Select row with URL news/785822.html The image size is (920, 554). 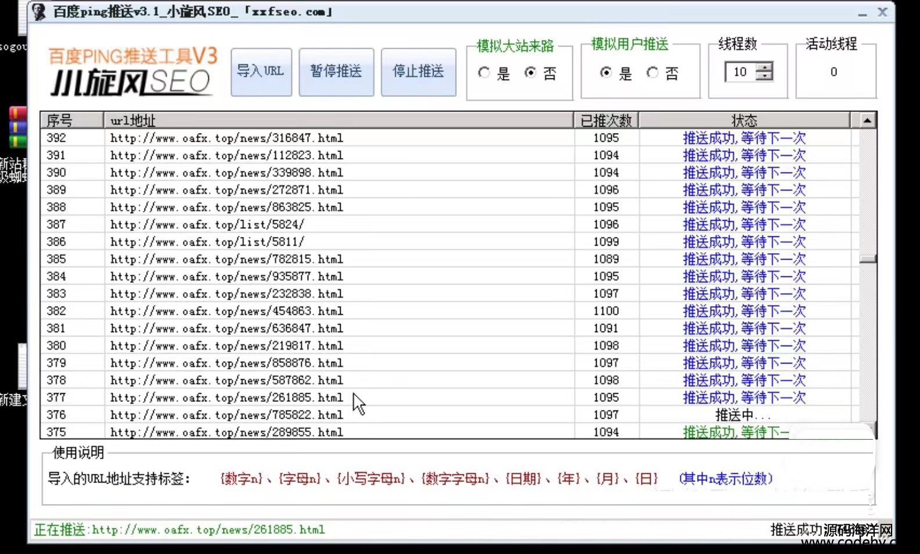pos(450,415)
